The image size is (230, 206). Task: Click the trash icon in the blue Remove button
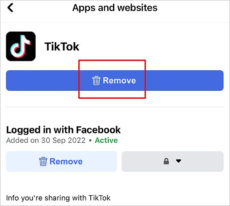[96, 81]
